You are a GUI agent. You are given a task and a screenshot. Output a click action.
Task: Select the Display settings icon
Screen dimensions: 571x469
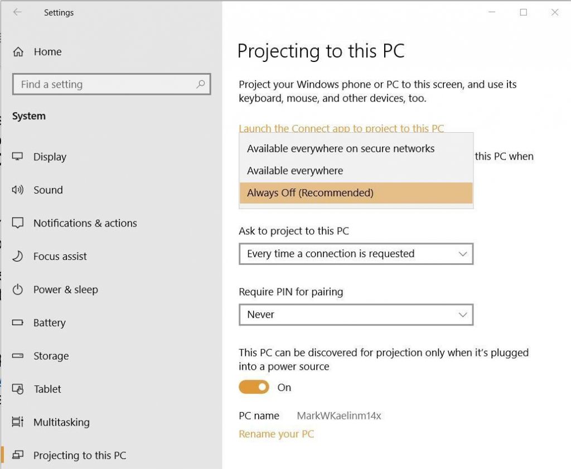[17, 157]
